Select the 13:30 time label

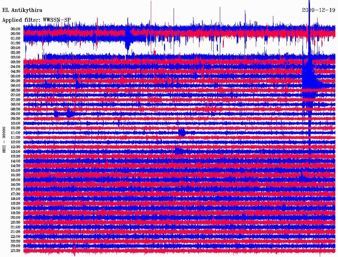(x=16, y=156)
